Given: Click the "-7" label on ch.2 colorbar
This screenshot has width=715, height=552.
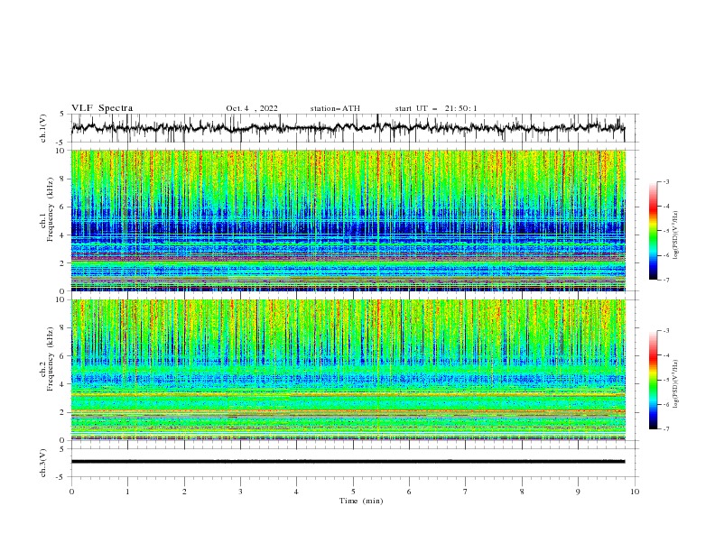Looking at the screenshot, I should point(666,429).
